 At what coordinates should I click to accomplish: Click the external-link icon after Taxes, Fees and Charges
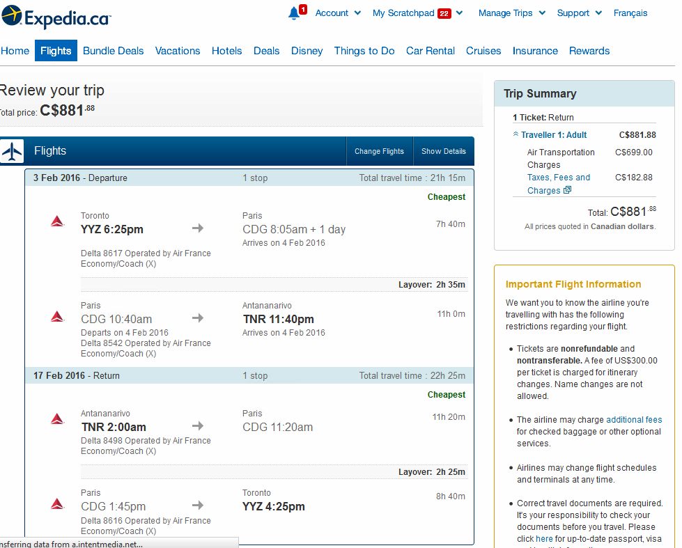pos(567,189)
